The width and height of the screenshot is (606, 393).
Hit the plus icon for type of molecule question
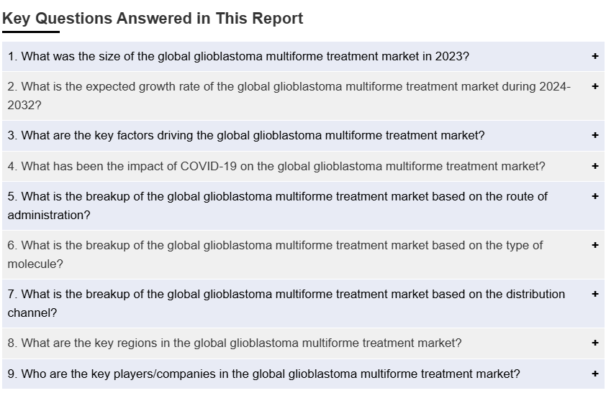click(594, 245)
